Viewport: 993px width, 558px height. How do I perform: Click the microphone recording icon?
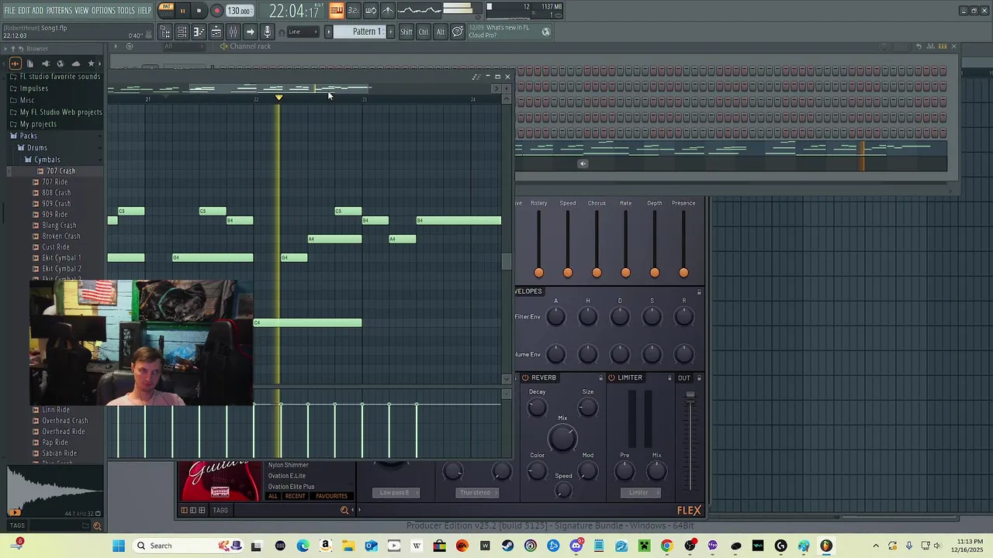267,32
